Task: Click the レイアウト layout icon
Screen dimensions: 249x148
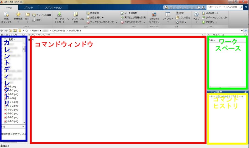Action: coord(168,14)
